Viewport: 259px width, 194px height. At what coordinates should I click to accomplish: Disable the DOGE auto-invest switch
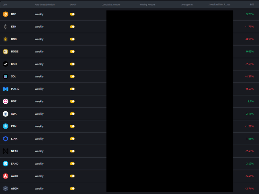pos(72,51)
